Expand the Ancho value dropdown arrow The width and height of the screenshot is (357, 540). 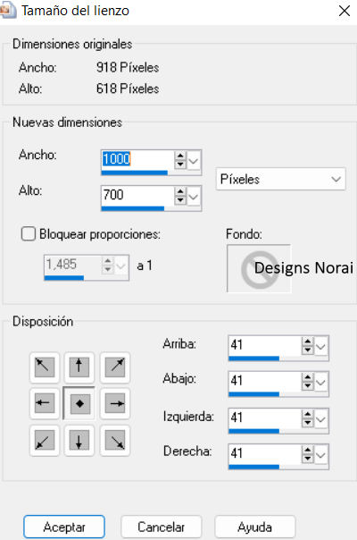point(194,161)
